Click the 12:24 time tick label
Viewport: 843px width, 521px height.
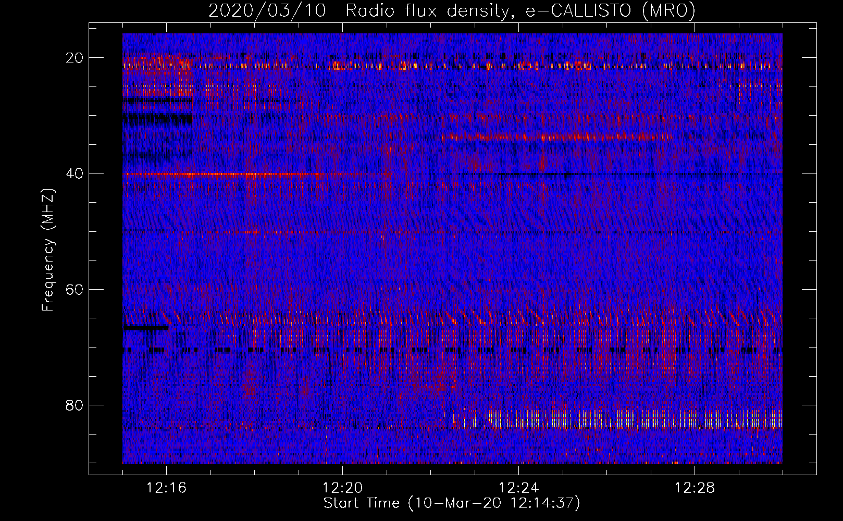519,488
